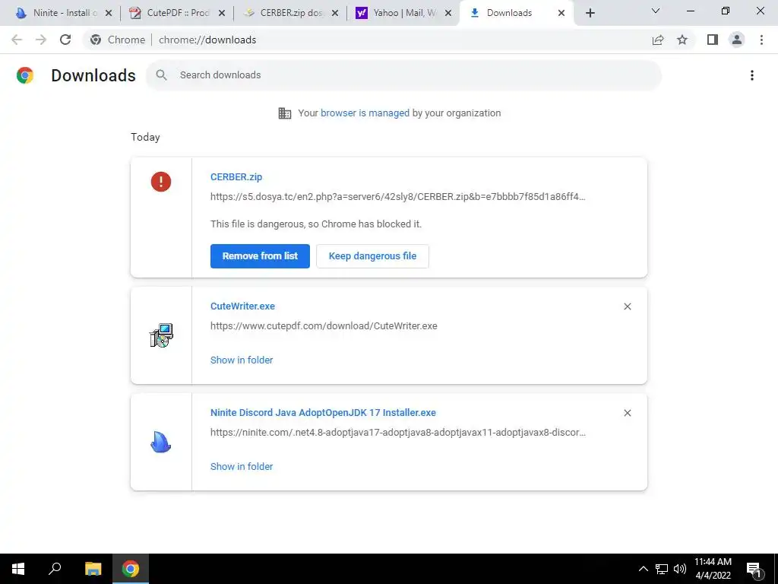This screenshot has width=778, height=584.
Task: Open the Windows Start menu
Action: point(18,569)
